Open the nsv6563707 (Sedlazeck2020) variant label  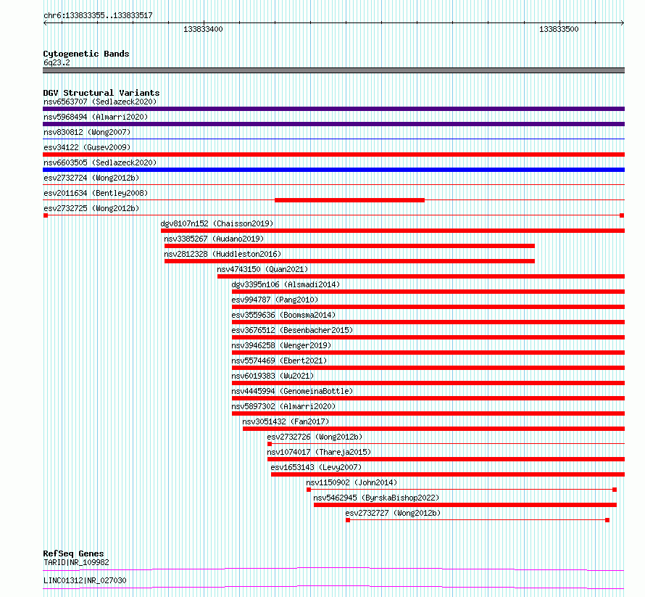[x=99, y=102]
